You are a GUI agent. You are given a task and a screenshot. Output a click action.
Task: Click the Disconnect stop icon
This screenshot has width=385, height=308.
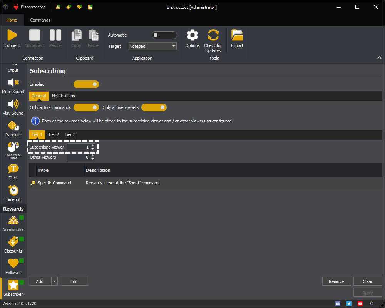coord(34,35)
